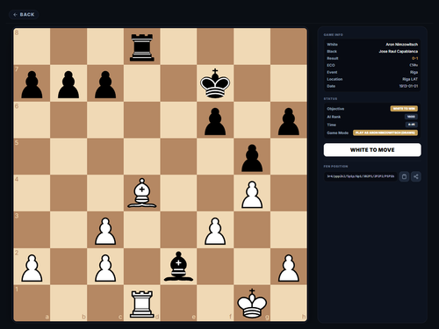439x329 pixels.
Task: Click the White to Move button
Action: pyautogui.click(x=372, y=150)
